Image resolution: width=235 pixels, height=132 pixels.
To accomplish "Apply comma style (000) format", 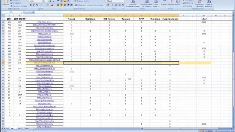I will [116, 5].
